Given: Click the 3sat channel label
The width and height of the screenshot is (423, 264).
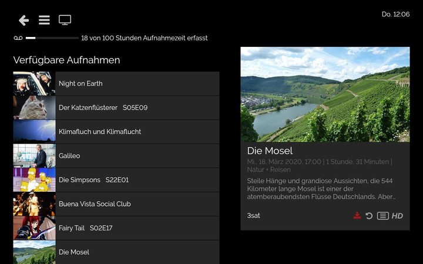Looking at the screenshot, I should click(x=253, y=215).
